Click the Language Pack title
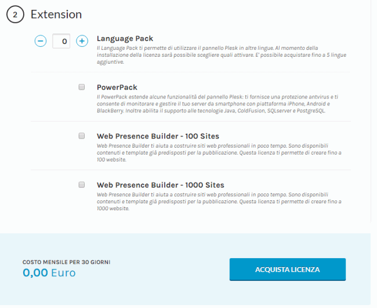The width and height of the screenshot is (377, 308). 125,38
